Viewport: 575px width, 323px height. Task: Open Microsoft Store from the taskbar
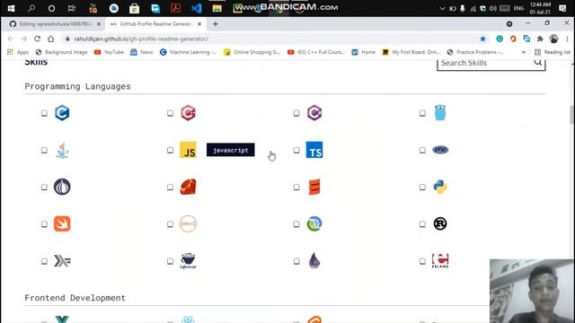(134, 8)
